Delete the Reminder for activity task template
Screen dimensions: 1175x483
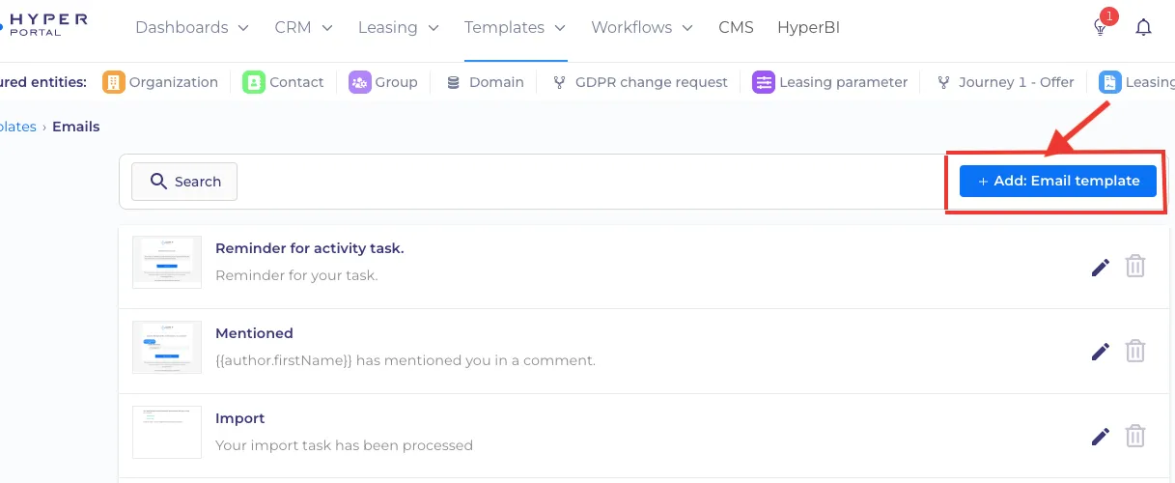1135,266
